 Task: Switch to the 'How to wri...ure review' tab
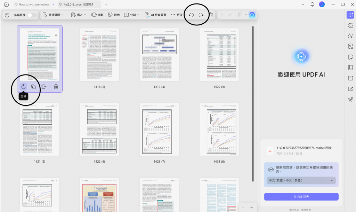34,4
